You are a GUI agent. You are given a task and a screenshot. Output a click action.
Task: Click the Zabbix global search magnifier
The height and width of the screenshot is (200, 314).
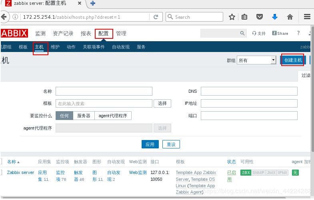pyautogui.click(x=242, y=33)
